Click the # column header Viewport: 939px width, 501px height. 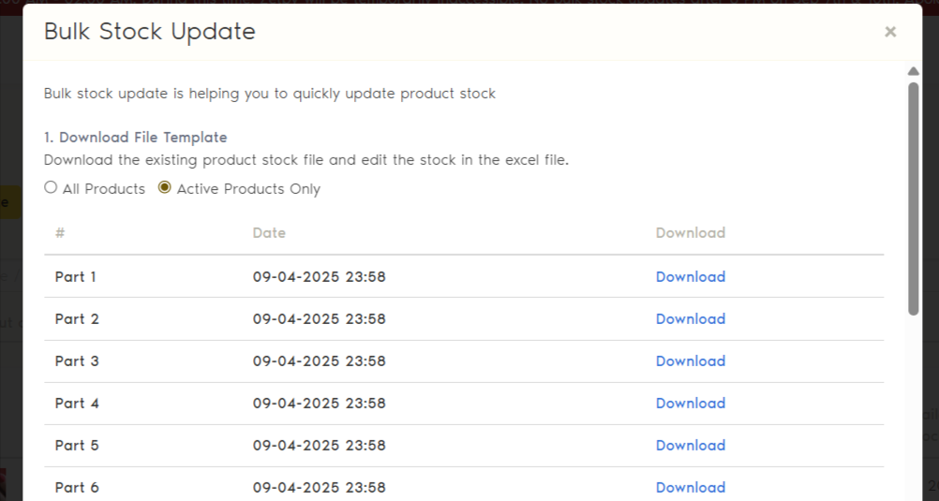pyautogui.click(x=60, y=232)
